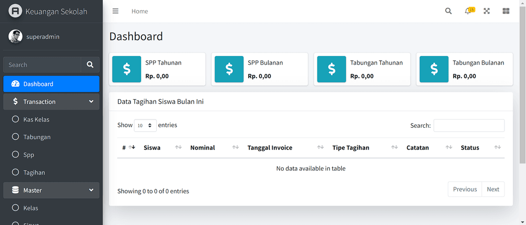Screen dimensions: 526x225
Task: Click the Tabungan Bulanan dollar icon
Action: tap(434, 69)
